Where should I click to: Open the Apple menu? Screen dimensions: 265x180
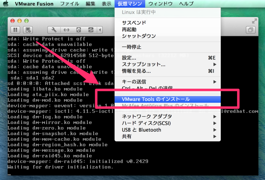[x=6, y=4]
